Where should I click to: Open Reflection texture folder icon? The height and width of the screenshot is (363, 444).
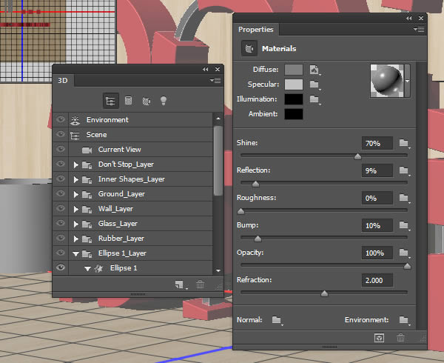(x=404, y=170)
